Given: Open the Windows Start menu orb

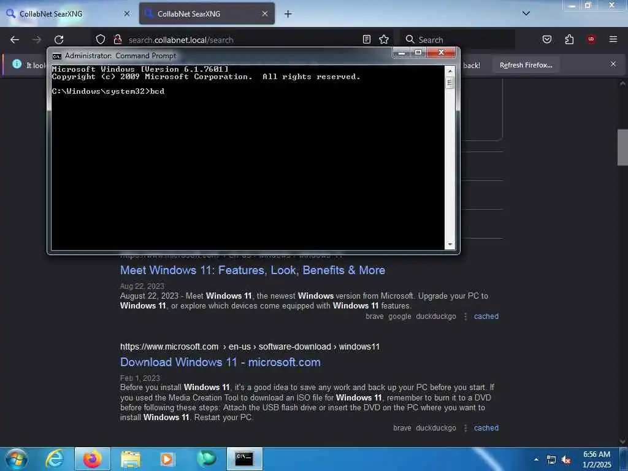Looking at the screenshot, I should coord(17,459).
